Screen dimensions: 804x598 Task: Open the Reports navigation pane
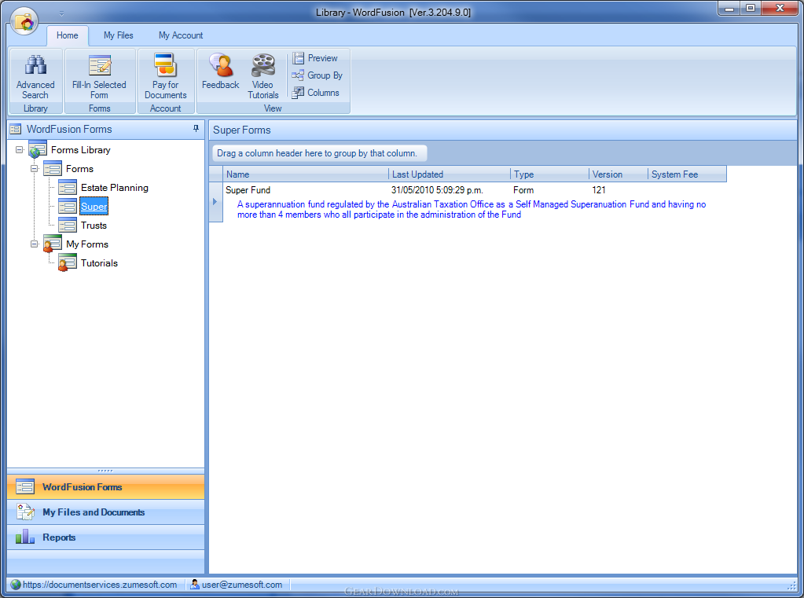coord(105,537)
